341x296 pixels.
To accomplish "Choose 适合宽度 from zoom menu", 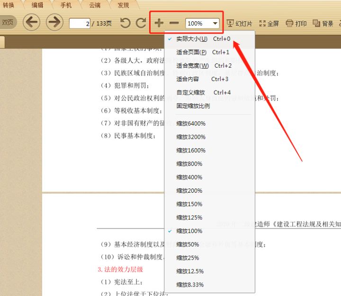I will 192,66.
